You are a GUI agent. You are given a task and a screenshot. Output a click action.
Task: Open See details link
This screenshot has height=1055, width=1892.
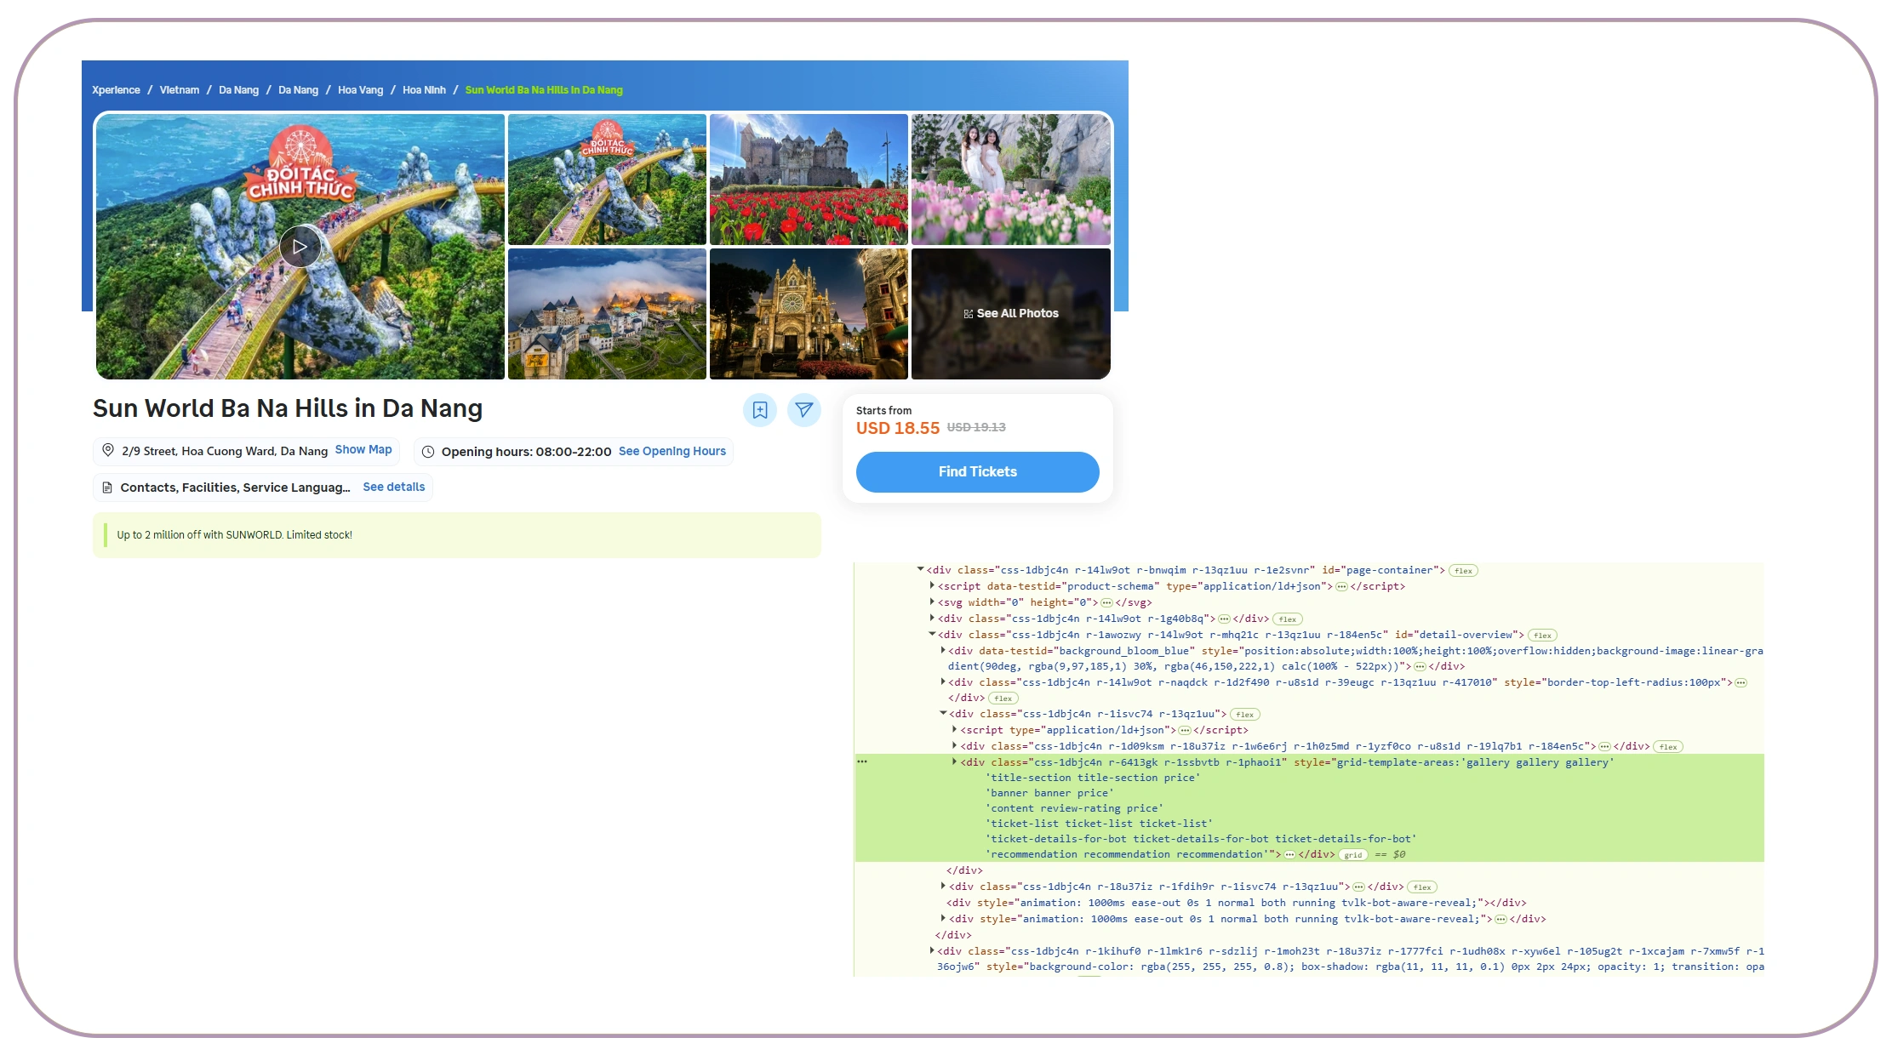[x=394, y=487]
